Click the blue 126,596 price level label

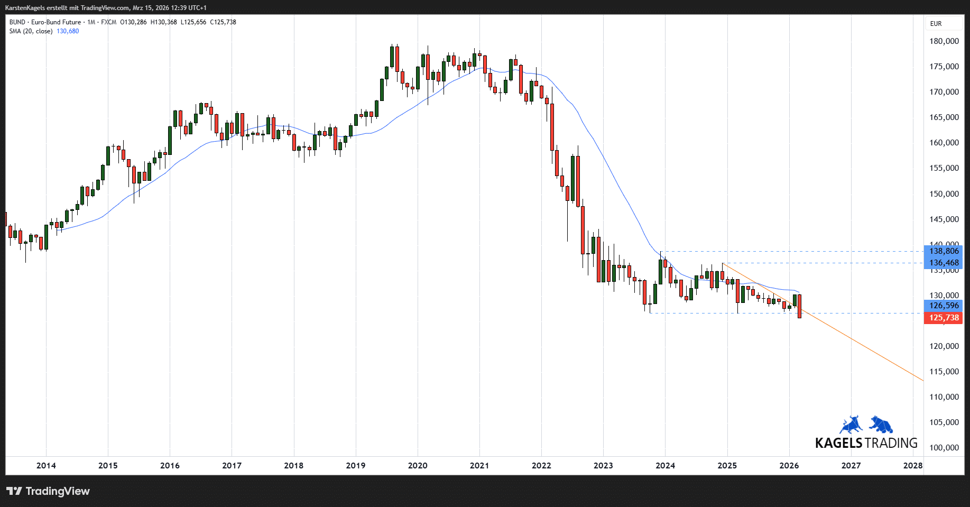(x=944, y=306)
